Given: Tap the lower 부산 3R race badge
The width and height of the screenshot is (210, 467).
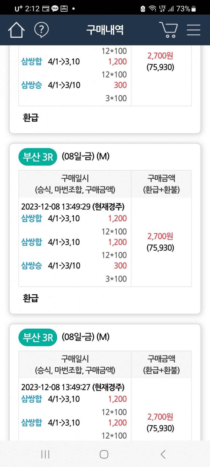Looking at the screenshot, I should pos(38,337).
